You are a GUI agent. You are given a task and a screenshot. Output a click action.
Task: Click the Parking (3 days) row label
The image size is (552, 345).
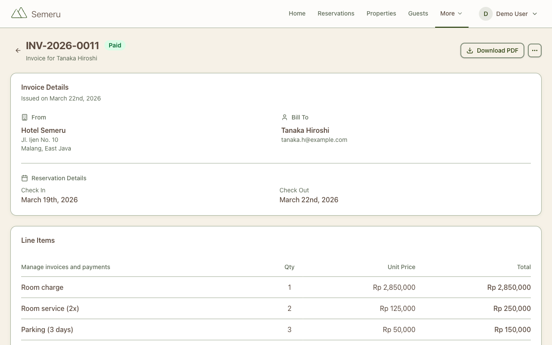pos(47,329)
